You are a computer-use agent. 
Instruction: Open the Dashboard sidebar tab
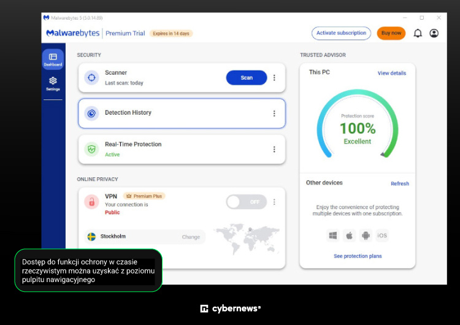point(53,59)
